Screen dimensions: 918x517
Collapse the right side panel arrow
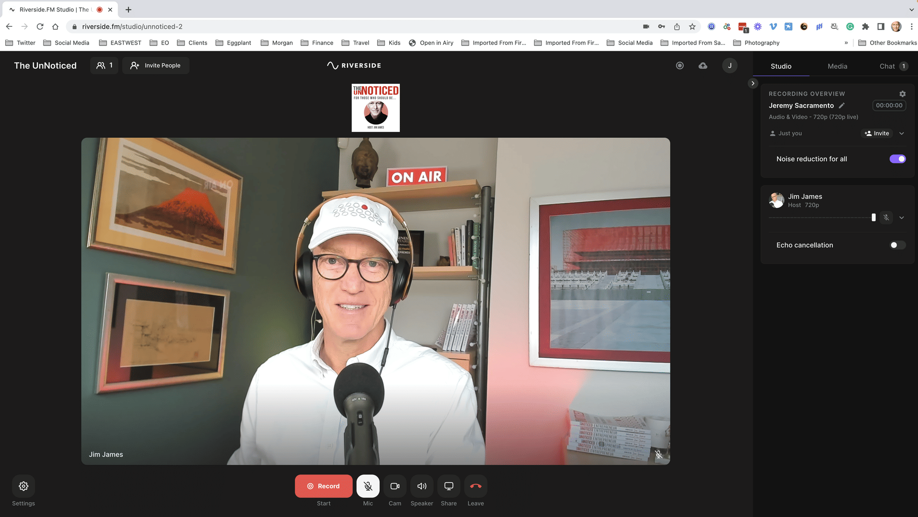[753, 83]
